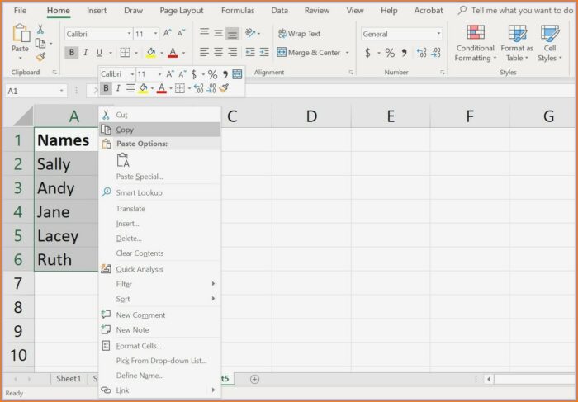The width and height of the screenshot is (578, 402).
Task: Open General number format dropdown
Action: pos(438,34)
